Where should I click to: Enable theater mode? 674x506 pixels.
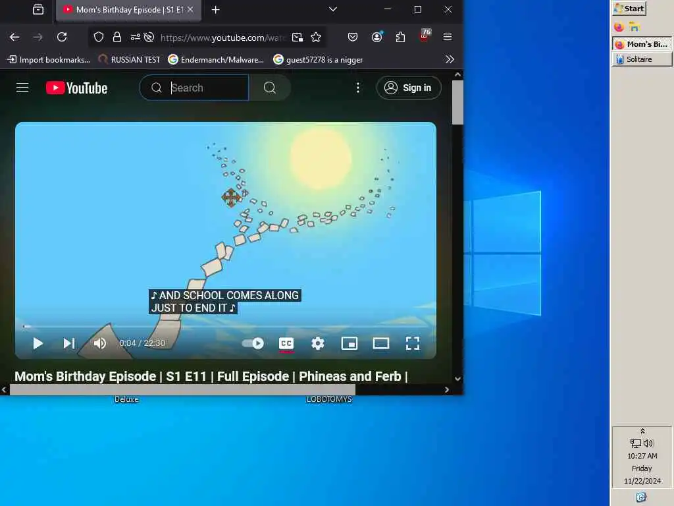[x=381, y=343]
